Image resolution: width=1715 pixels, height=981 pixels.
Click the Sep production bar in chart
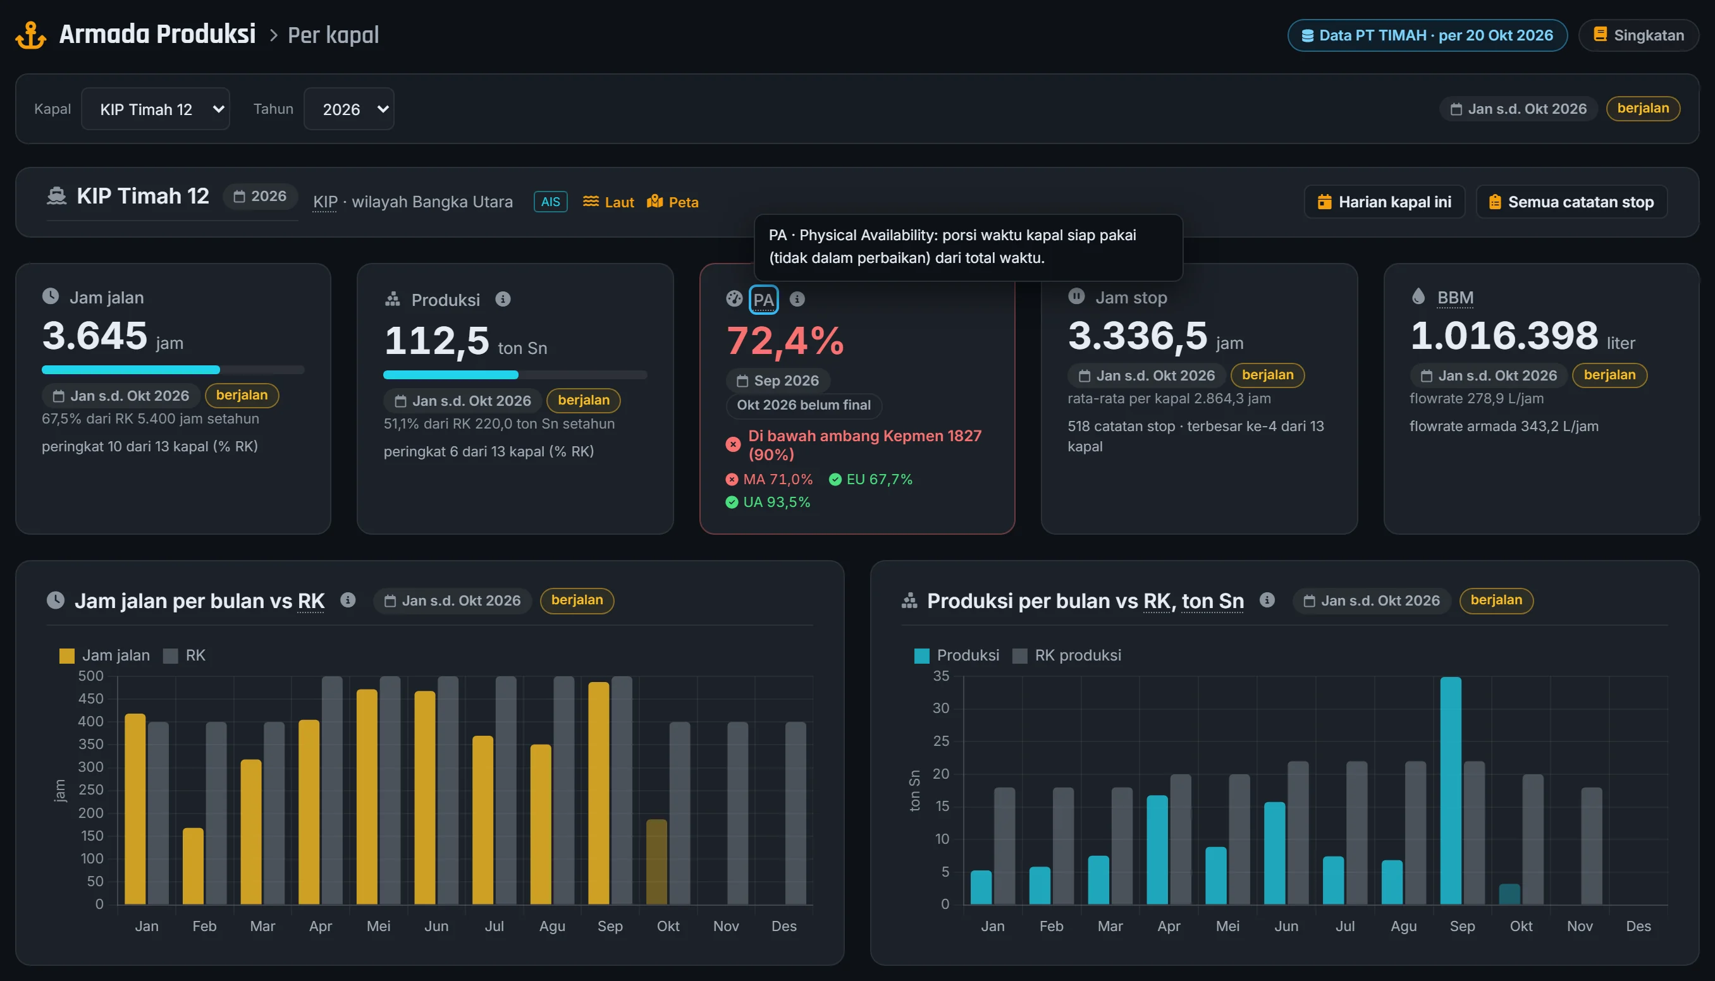pyautogui.click(x=1451, y=790)
